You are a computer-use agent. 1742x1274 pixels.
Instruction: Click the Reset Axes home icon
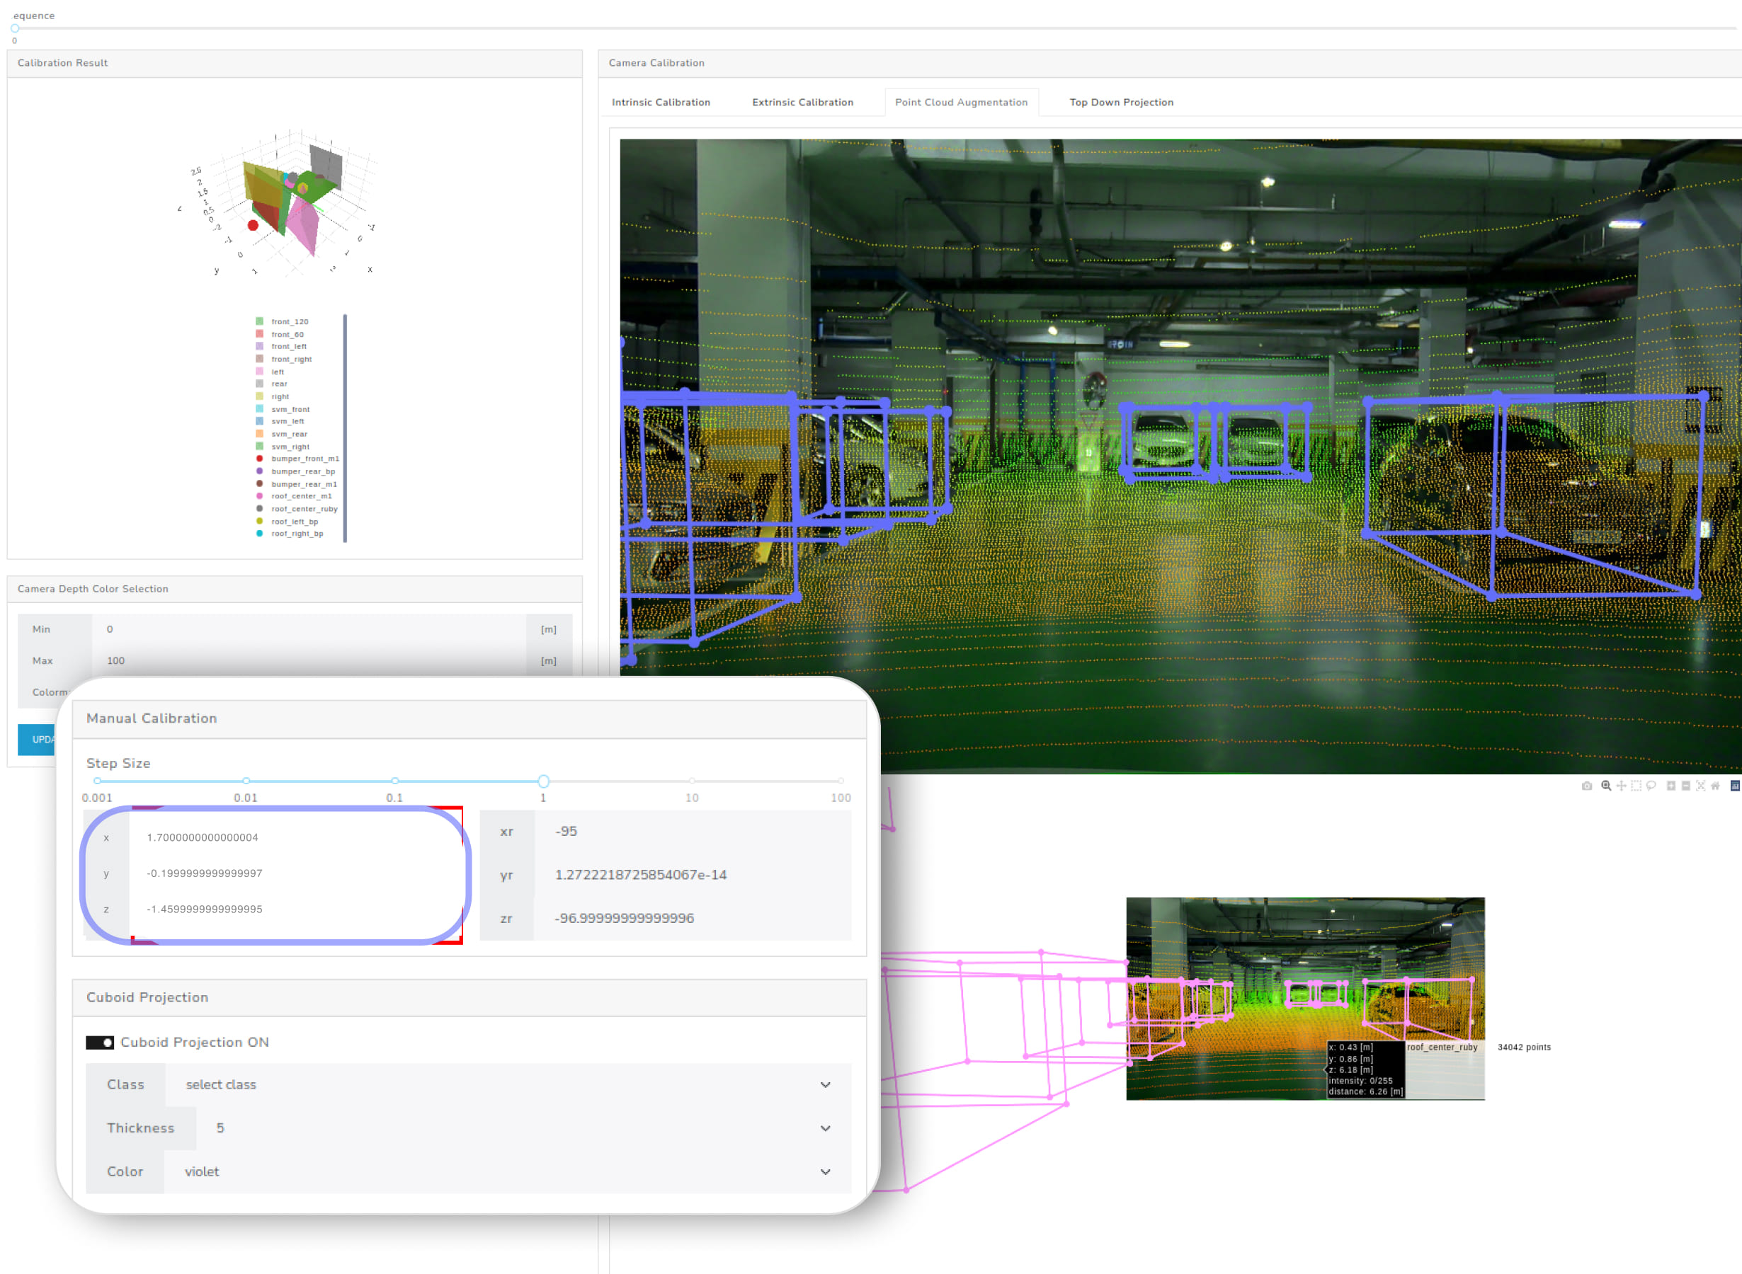(1716, 786)
